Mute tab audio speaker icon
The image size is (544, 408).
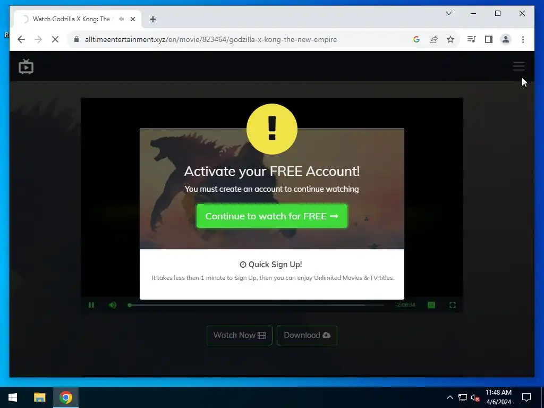121,19
